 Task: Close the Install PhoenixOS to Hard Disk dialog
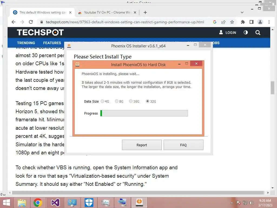click(196, 63)
